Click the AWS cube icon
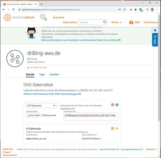 131,22
